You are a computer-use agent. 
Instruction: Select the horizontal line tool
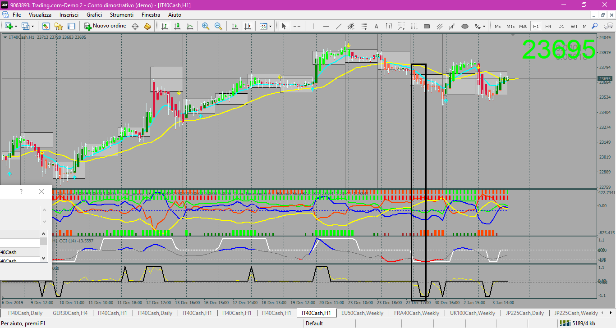pos(326,26)
